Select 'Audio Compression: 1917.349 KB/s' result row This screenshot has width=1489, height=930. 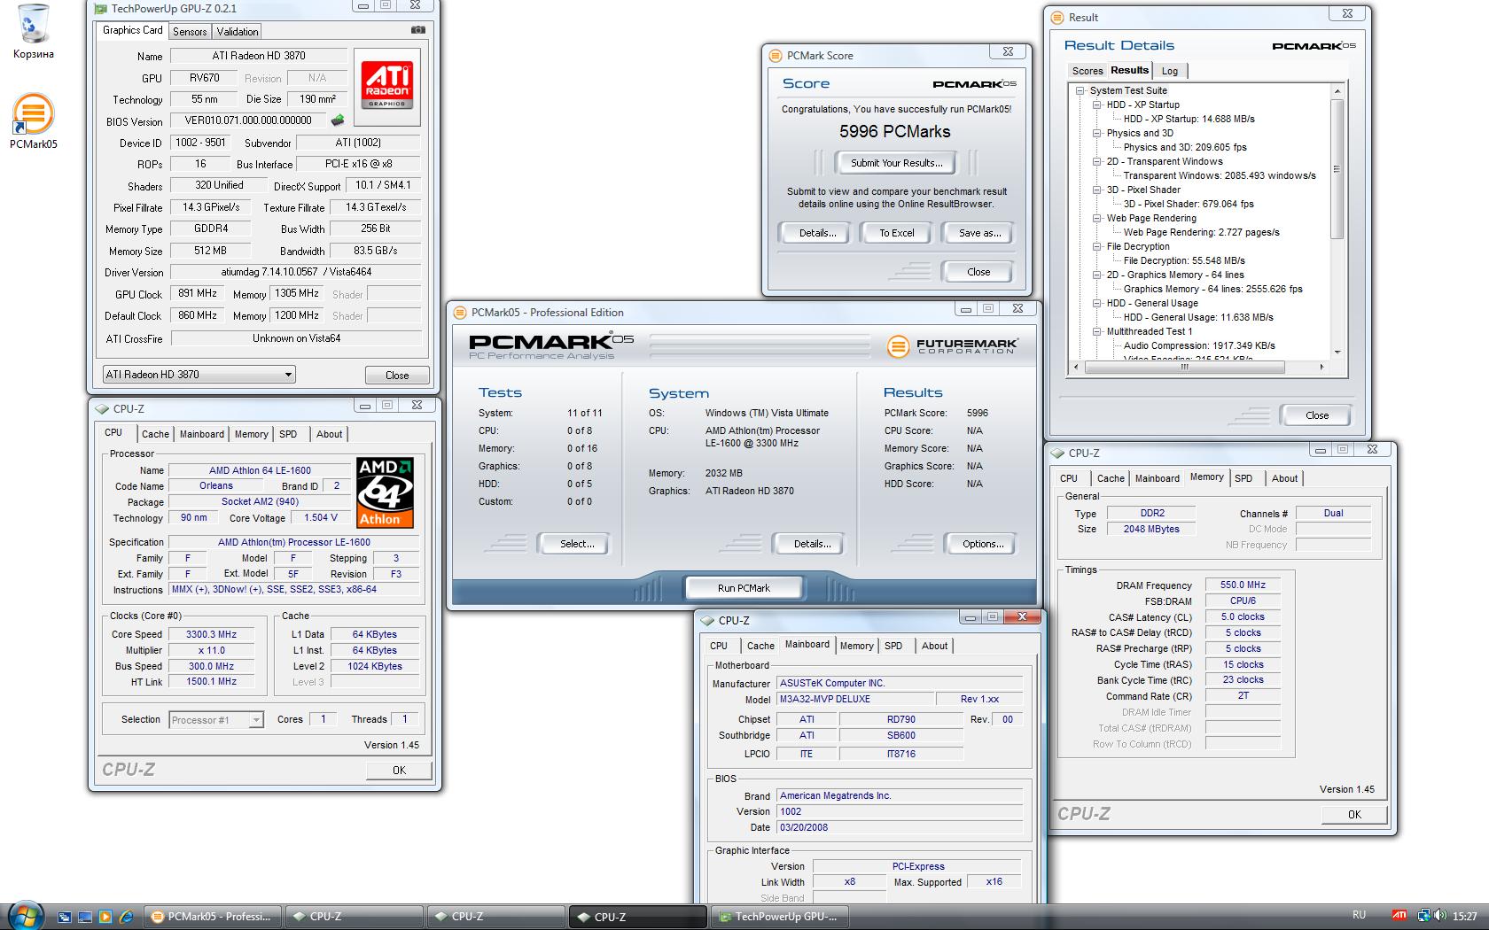(1199, 345)
